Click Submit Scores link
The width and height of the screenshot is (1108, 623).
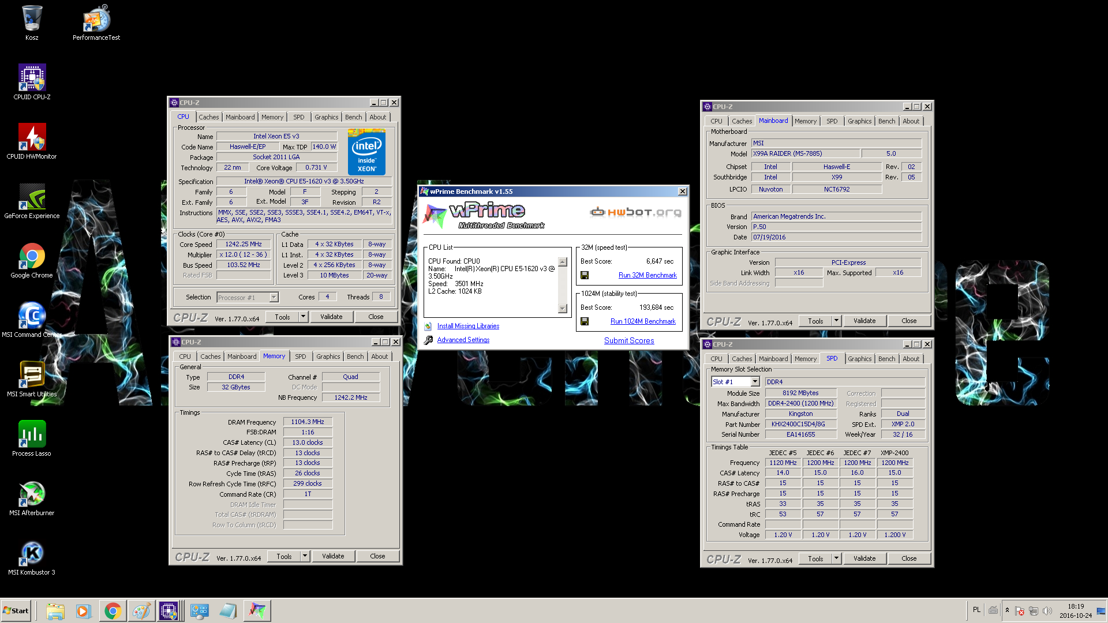click(x=629, y=340)
